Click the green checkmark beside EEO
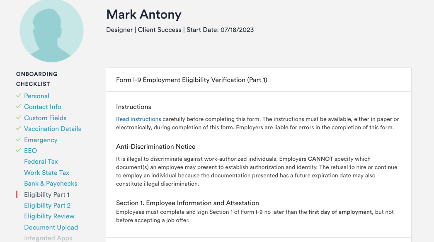Image resolution: width=434 pixels, height=242 pixels. [18, 150]
